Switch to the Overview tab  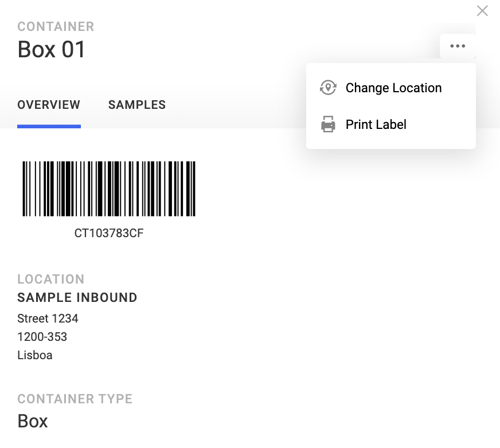[49, 105]
